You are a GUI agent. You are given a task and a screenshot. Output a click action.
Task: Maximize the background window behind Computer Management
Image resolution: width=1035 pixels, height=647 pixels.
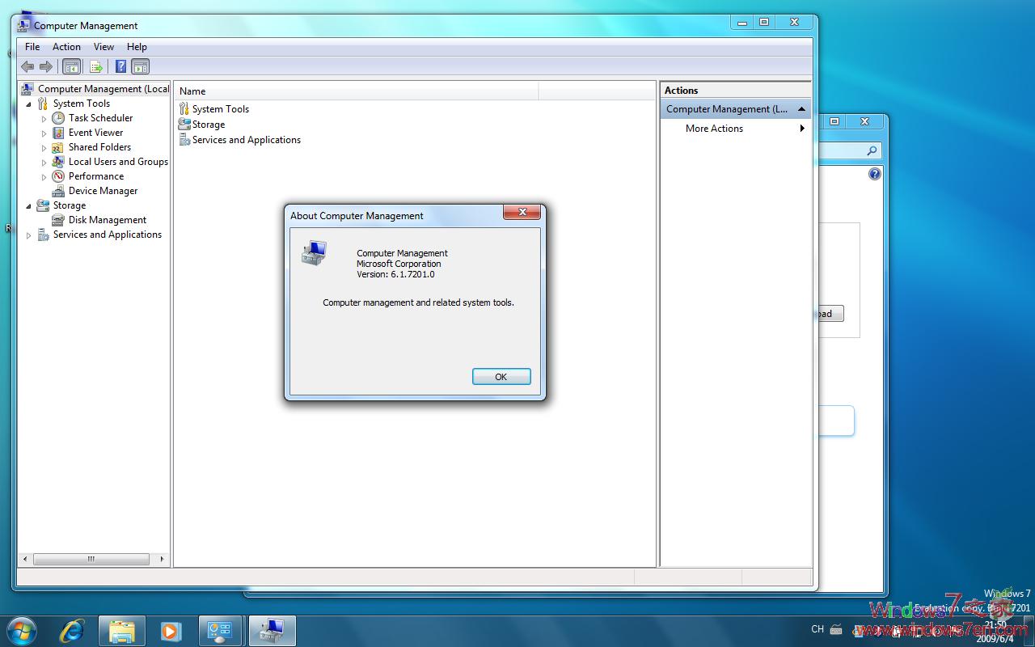tap(834, 121)
